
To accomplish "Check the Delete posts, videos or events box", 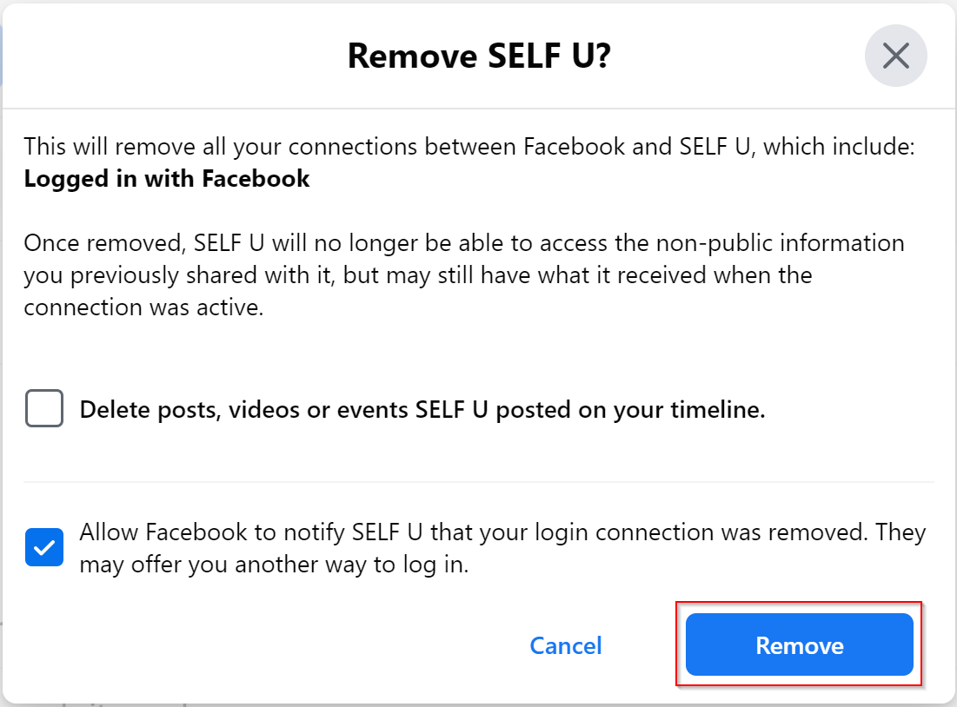I will pos(44,408).
